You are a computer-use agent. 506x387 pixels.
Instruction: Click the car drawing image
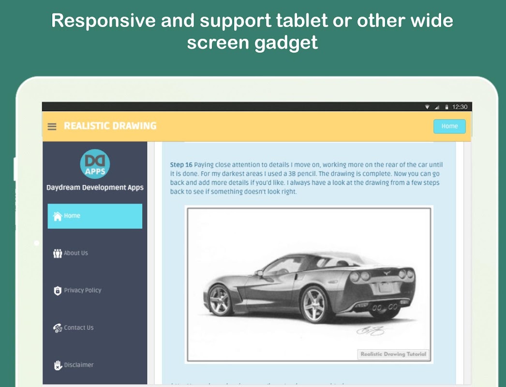pyautogui.click(x=309, y=284)
